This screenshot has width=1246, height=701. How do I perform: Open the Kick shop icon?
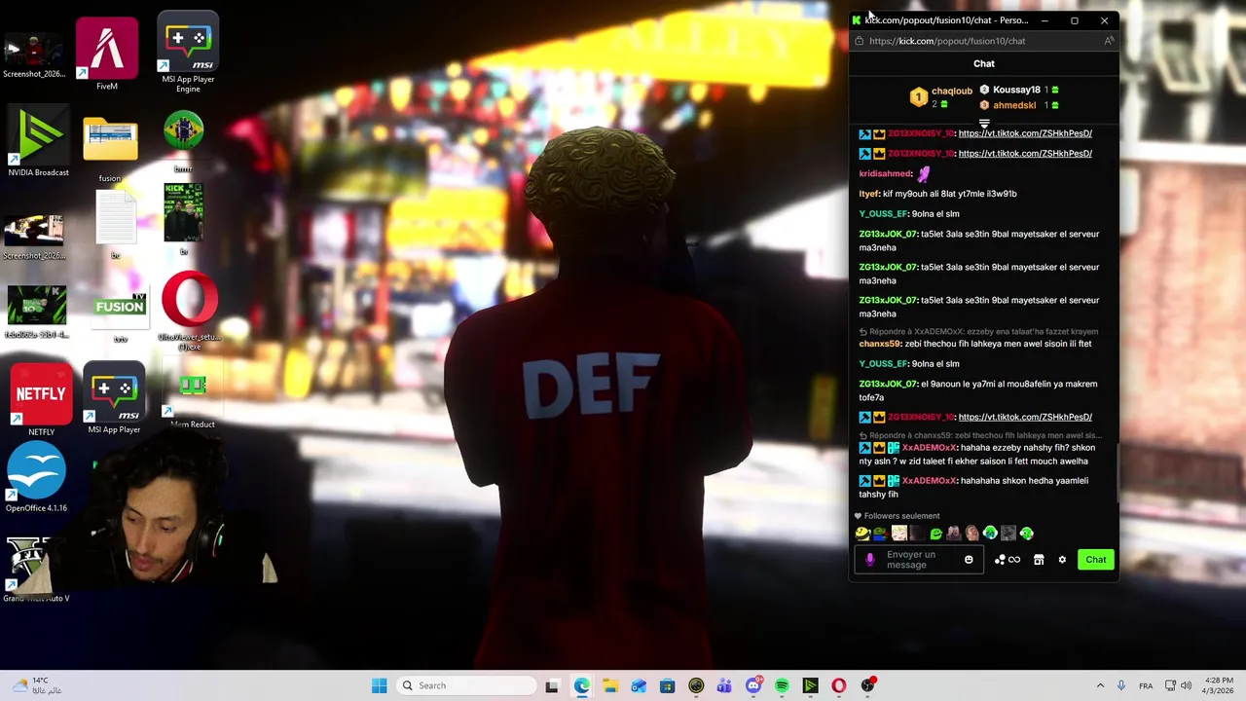click(x=1039, y=560)
